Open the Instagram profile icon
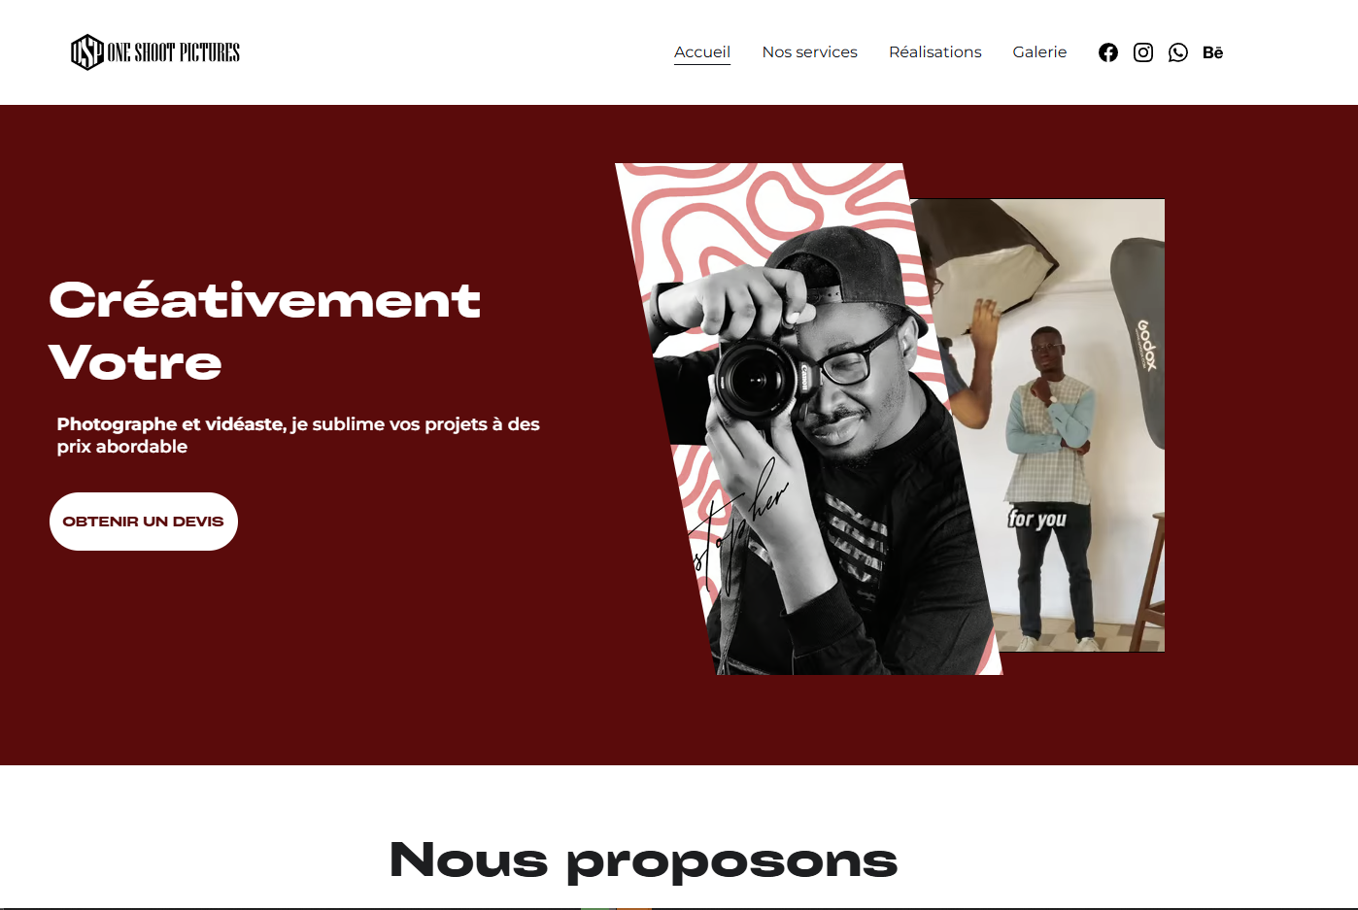The height and width of the screenshot is (910, 1358). pyautogui.click(x=1142, y=52)
